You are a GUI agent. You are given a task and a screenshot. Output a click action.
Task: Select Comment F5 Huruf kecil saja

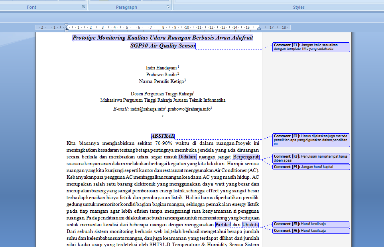pyautogui.click(x=311, y=224)
